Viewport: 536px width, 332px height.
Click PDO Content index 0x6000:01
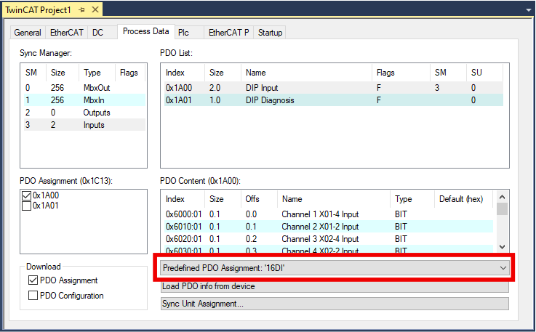pyautogui.click(x=184, y=214)
